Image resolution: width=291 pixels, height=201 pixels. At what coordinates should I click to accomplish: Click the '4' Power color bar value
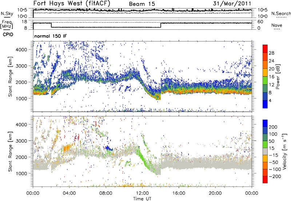click(270, 100)
